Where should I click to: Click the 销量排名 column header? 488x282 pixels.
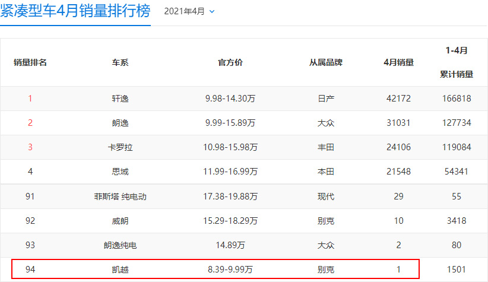click(30, 62)
